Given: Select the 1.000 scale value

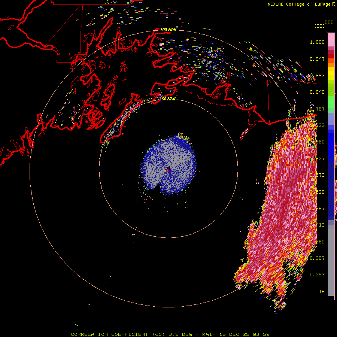Looking at the screenshot, I should click(317, 42).
